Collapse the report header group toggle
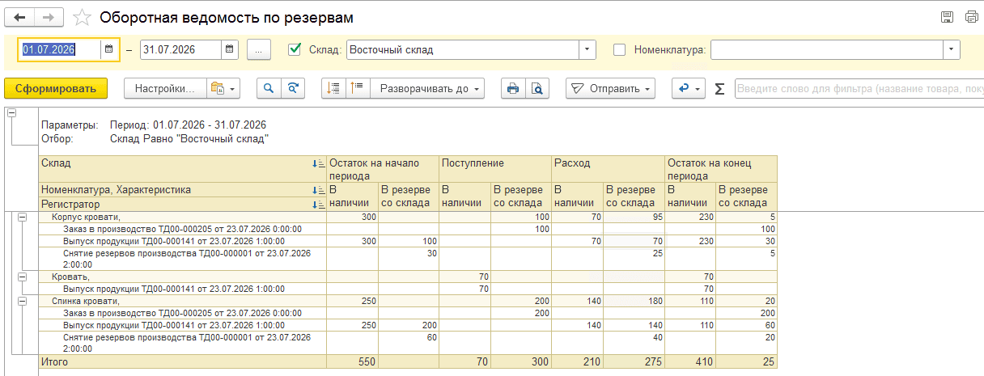984x376 pixels. click(x=11, y=113)
